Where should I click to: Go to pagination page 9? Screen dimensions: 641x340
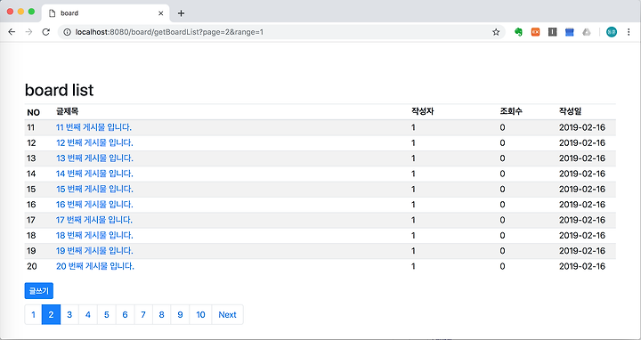click(180, 315)
